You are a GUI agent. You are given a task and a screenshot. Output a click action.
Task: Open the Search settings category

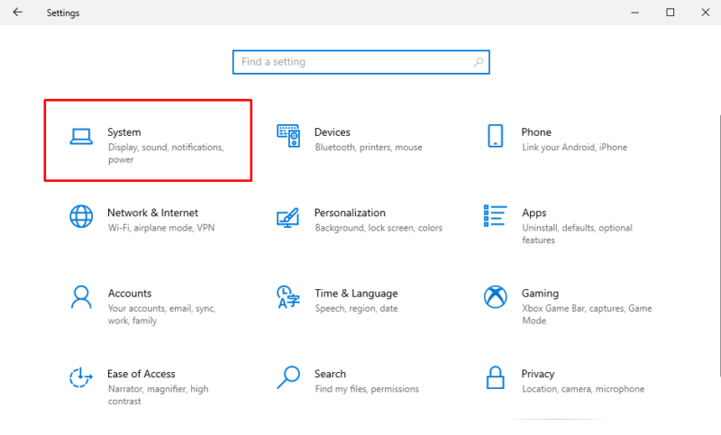pyautogui.click(x=330, y=374)
